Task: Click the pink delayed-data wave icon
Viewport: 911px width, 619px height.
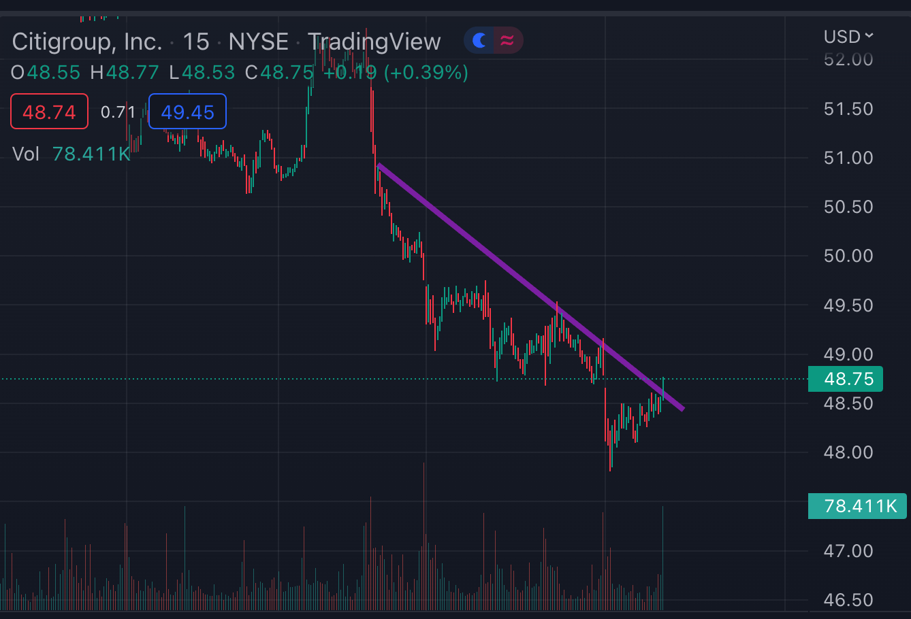Action: (507, 41)
